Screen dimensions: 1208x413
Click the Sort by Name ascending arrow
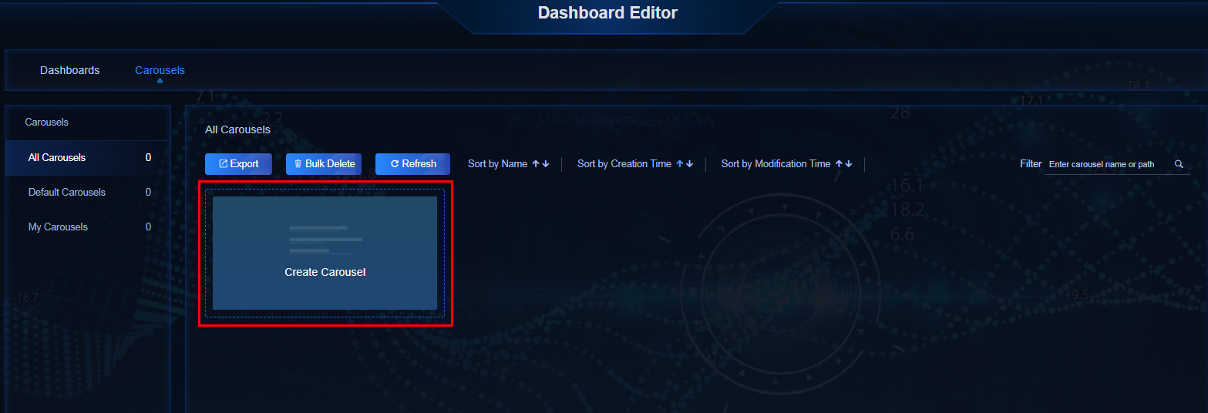[x=536, y=164]
